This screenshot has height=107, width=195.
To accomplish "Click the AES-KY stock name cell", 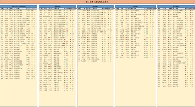I will tap(45, 20).
